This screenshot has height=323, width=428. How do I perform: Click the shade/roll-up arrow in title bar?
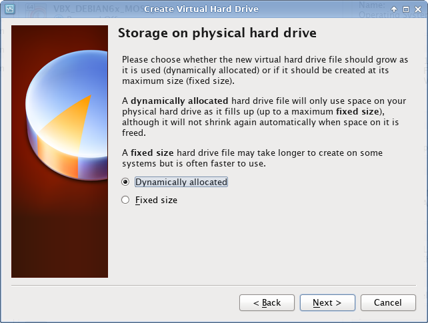[394, 9]
